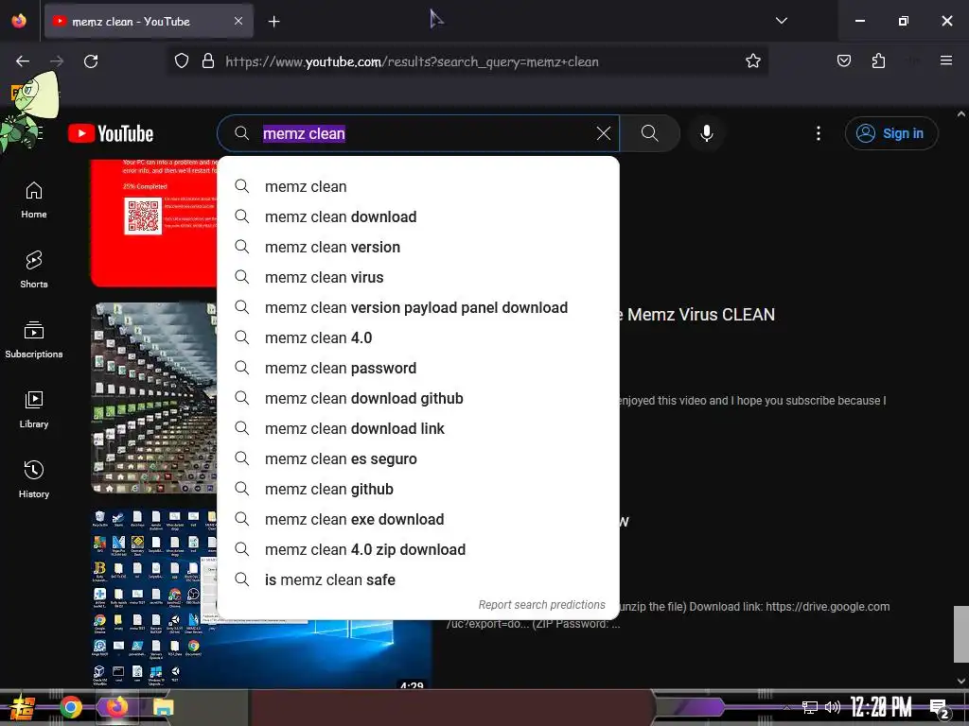Open YouTube settings three-dot menu
This screenshot has height=726, width=969.
tap(819, 133)
